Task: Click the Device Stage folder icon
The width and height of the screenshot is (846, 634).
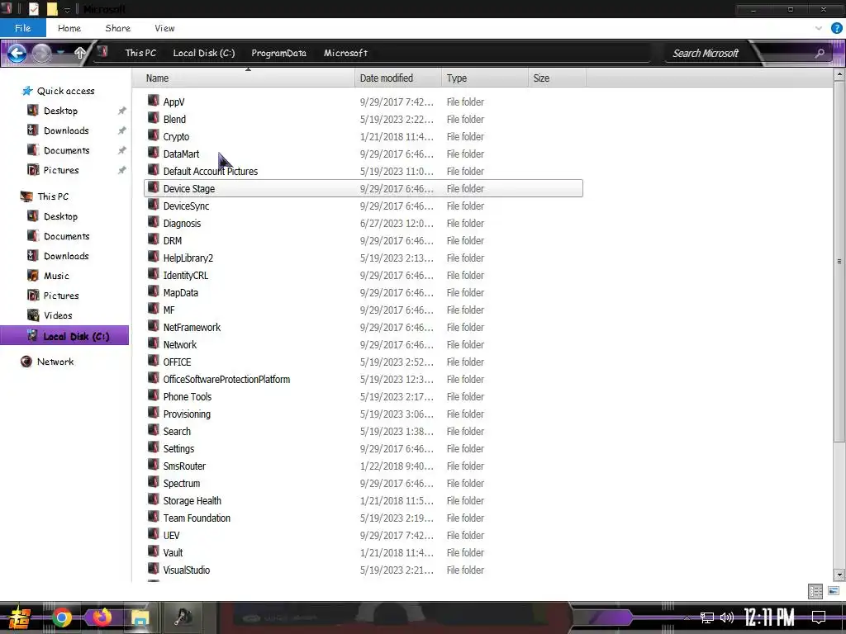Action: tap(153, 187)
